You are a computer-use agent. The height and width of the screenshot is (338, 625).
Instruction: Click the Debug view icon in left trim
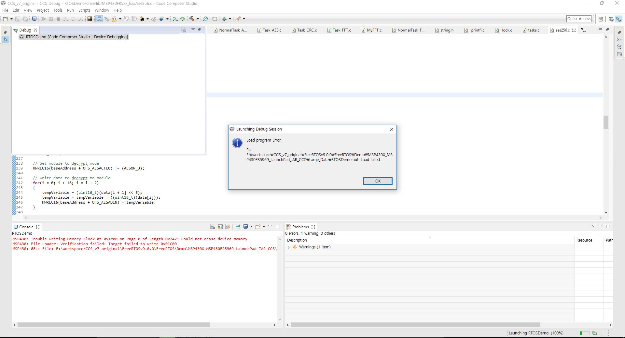pos(6,40)
